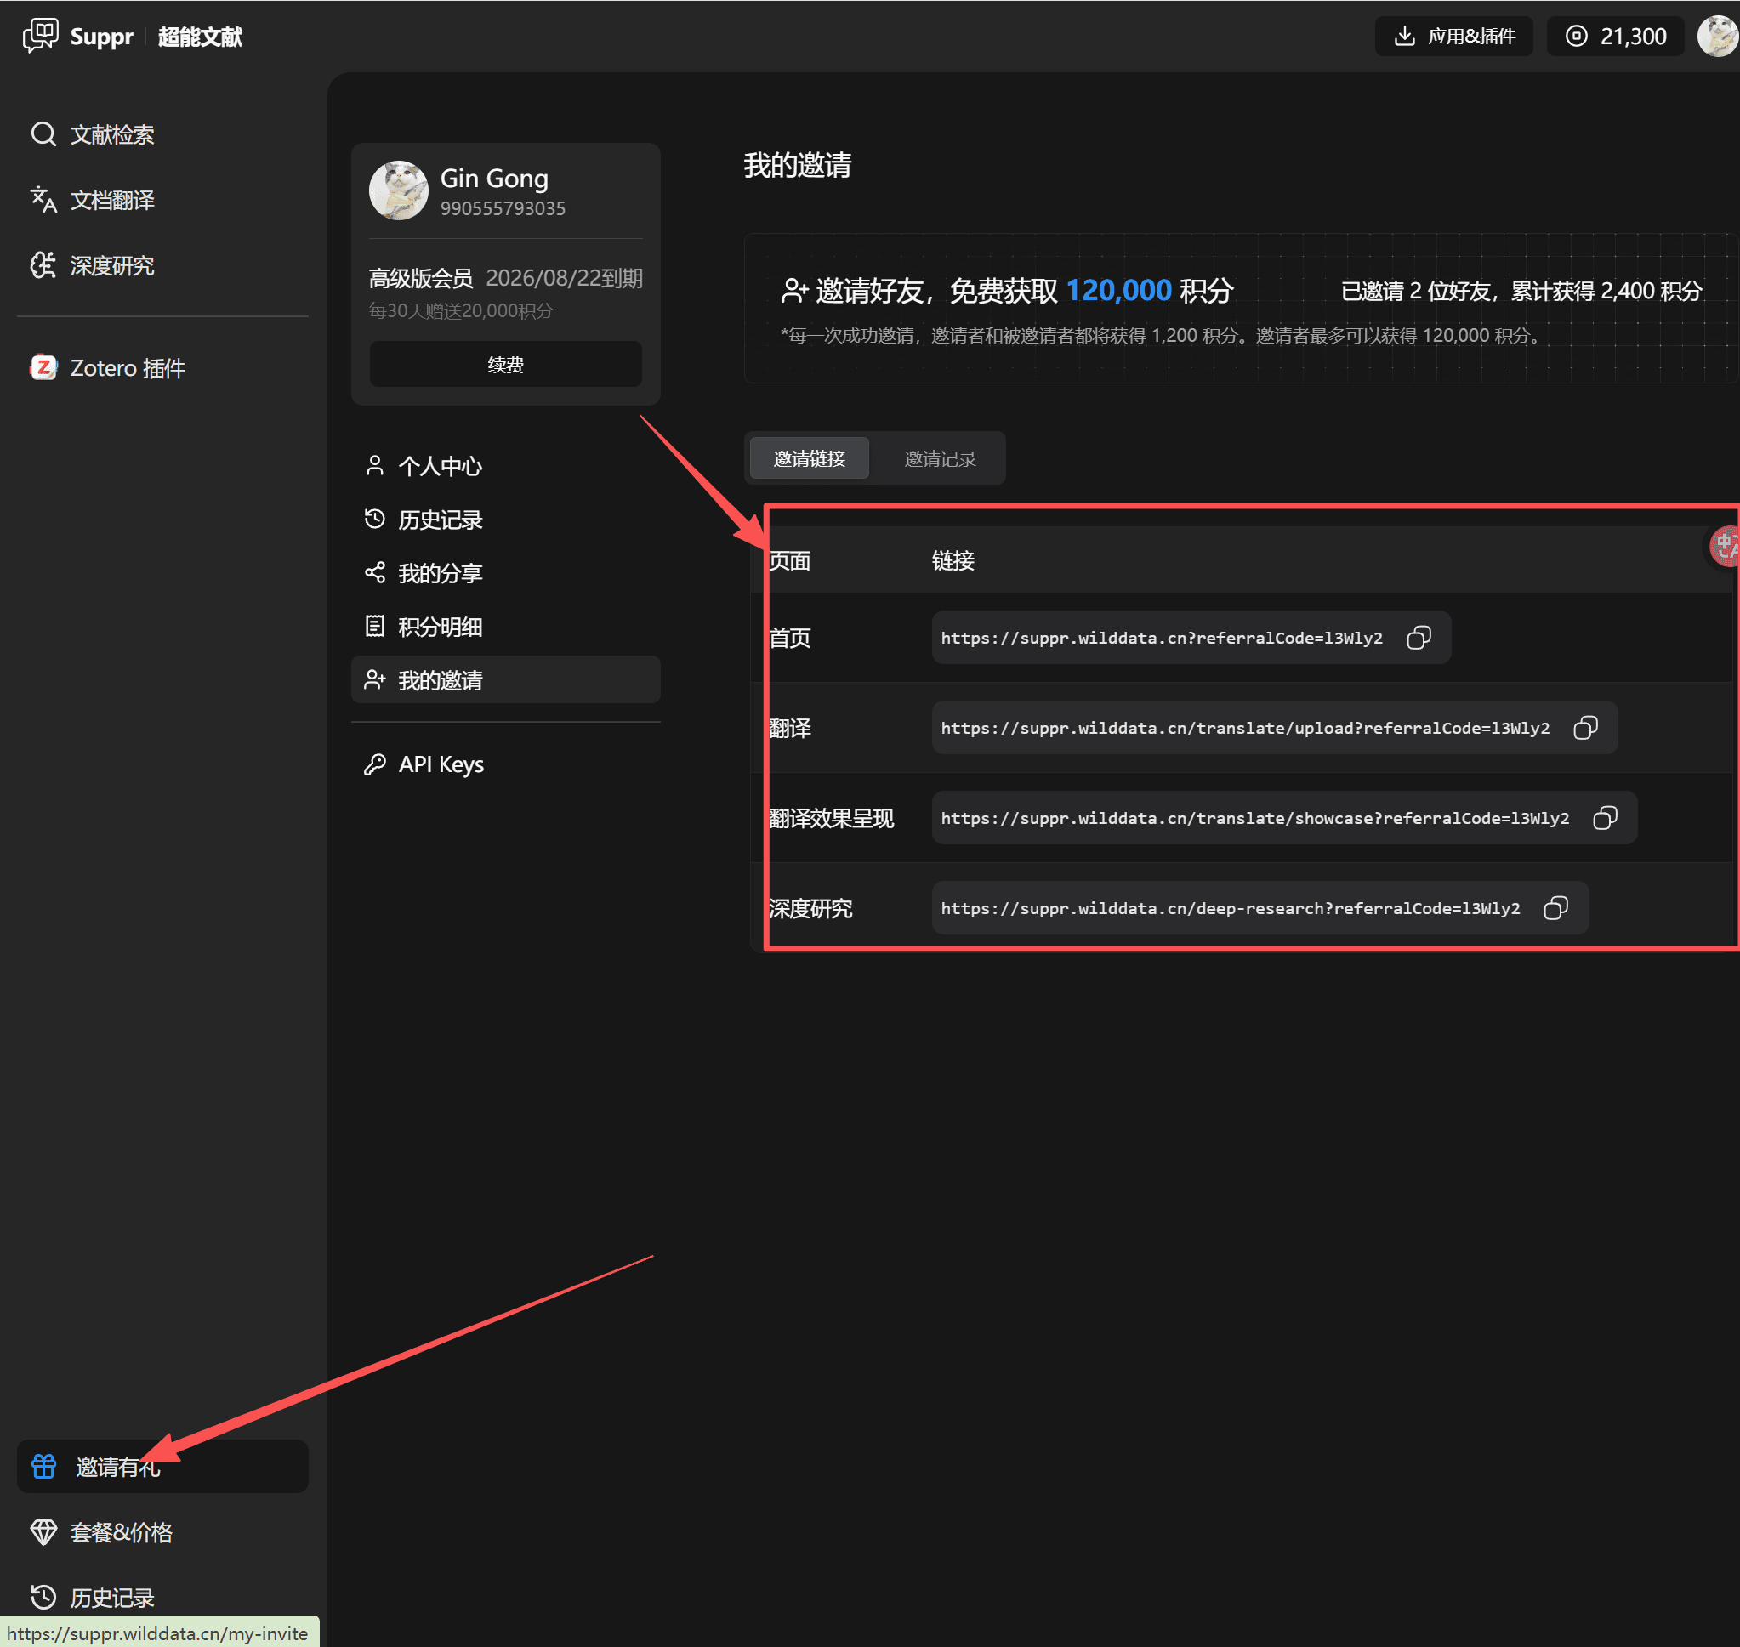Image resolution: width=1740 pixels, height=1647 pixels.
Task: Select the 邀请链接 tab
Action: pyautogui.click(x=809, y=458)
